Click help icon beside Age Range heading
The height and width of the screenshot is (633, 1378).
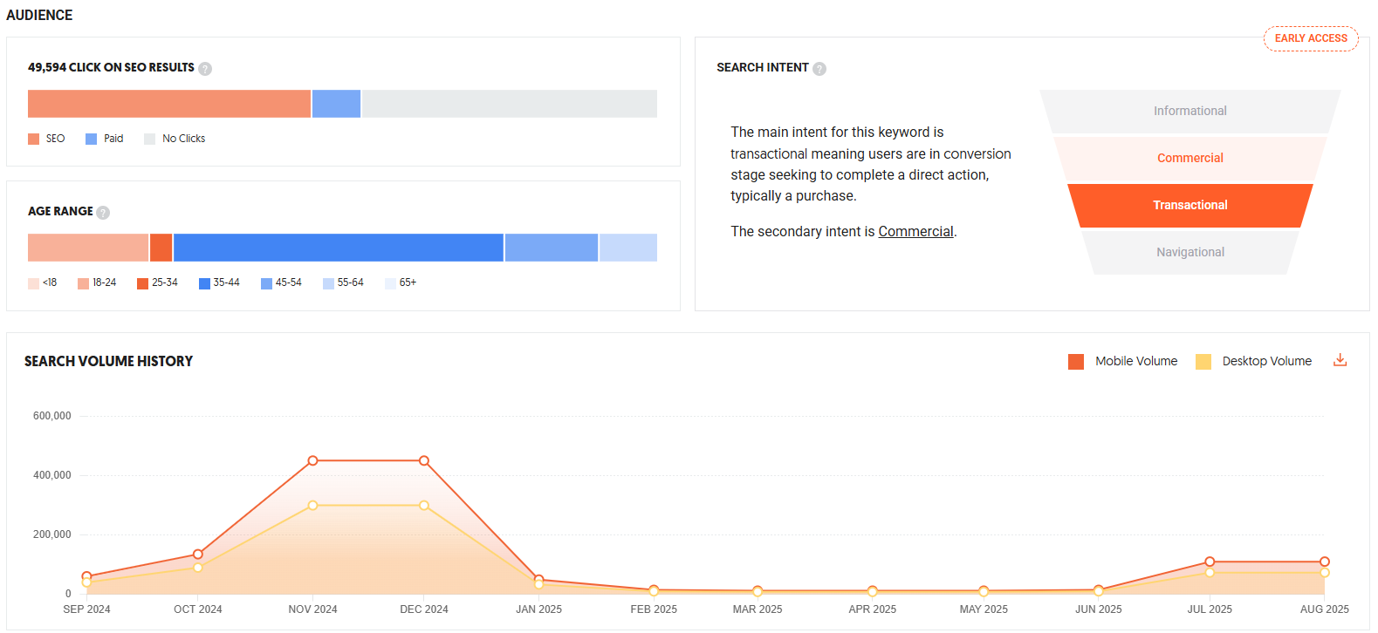click(x=103, y=213)
